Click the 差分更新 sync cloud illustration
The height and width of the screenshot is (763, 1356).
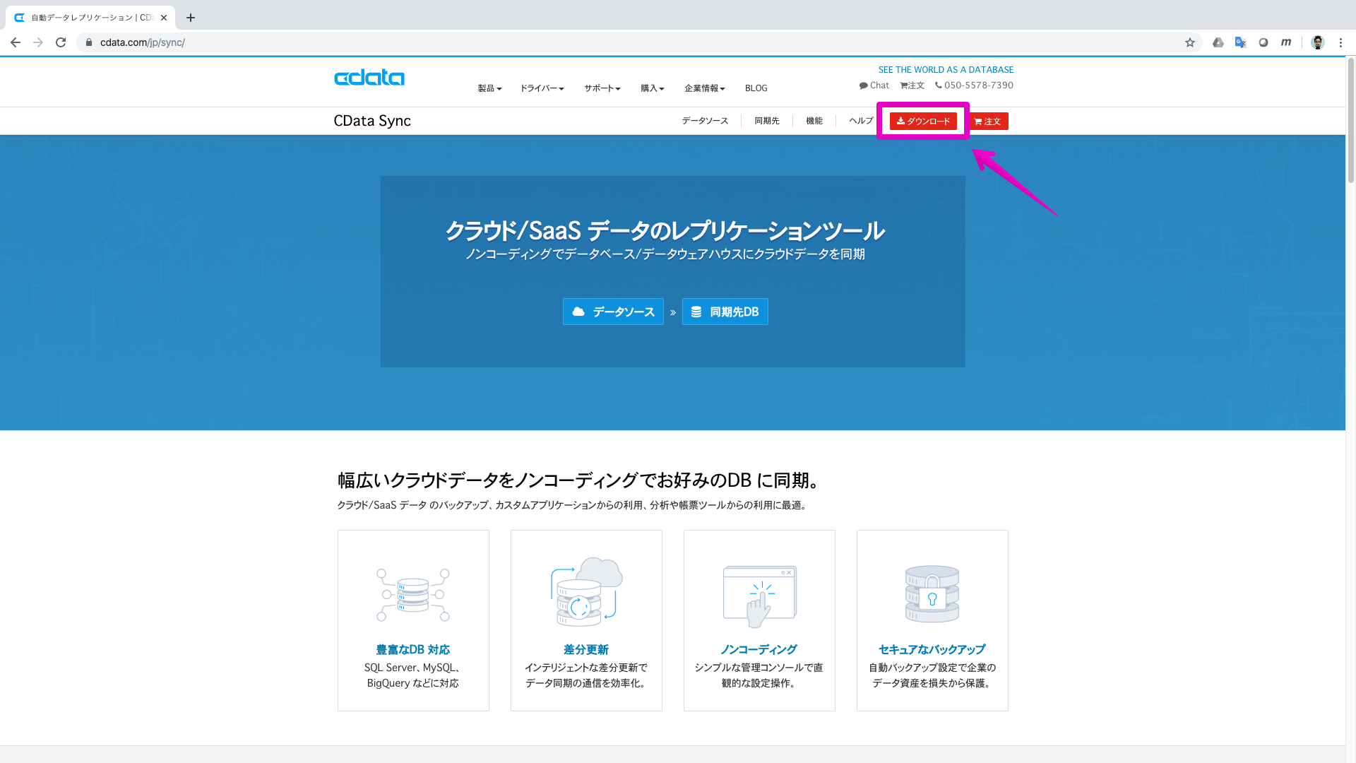point(586,592)
